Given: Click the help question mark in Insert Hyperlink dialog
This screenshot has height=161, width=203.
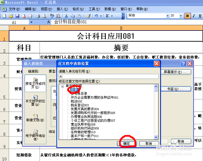Looking at the screenshot, I should point(183,64).
